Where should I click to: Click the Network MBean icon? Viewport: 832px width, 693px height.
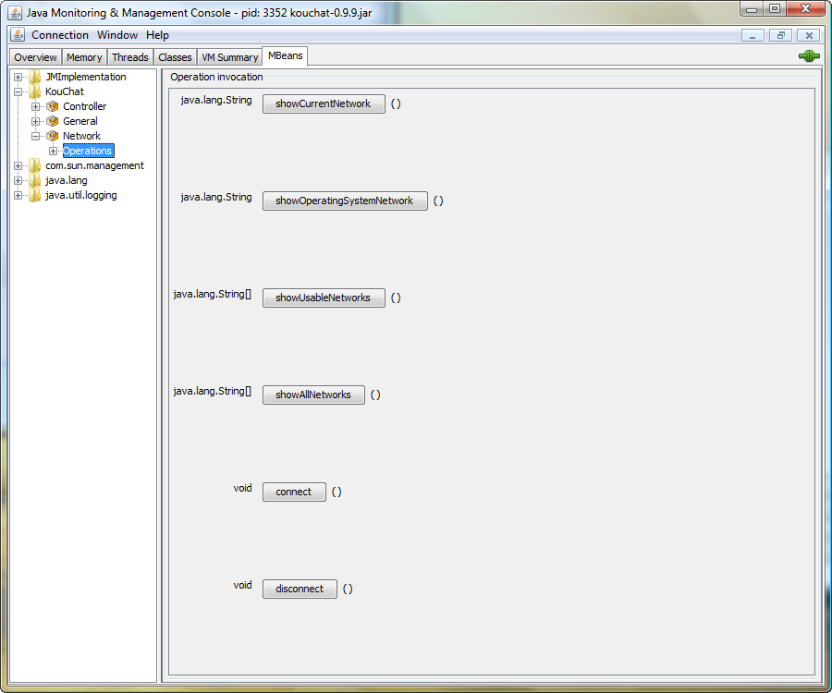pos(52,136)
